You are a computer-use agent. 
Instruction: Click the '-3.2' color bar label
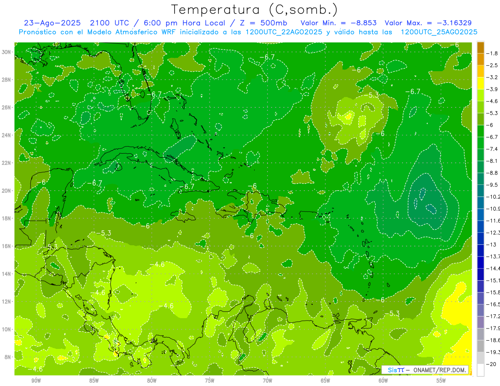tap(492, 77)
